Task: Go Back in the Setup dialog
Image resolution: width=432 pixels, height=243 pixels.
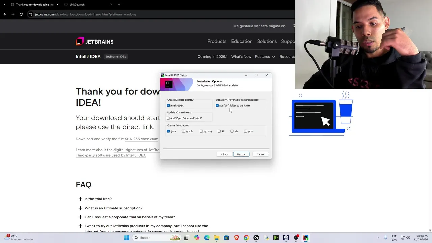Action: click(x=224, y=154)
